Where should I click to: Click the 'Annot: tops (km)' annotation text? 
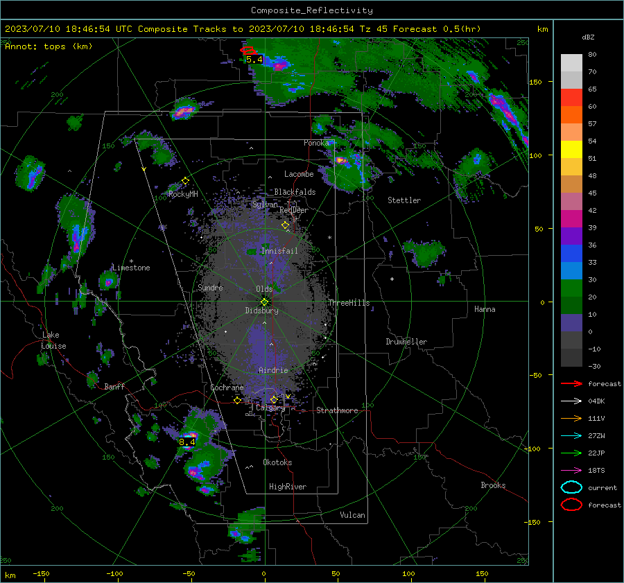[49, 46]
